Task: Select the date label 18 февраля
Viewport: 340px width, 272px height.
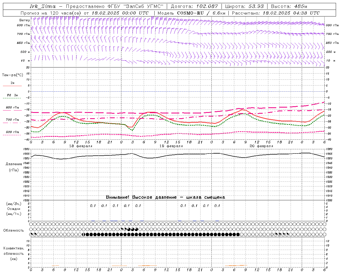Action: click(81, 146)
